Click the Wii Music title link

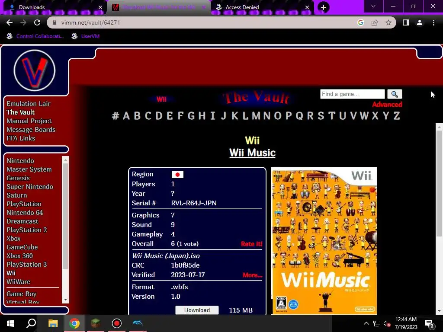(x=252, y=153)
